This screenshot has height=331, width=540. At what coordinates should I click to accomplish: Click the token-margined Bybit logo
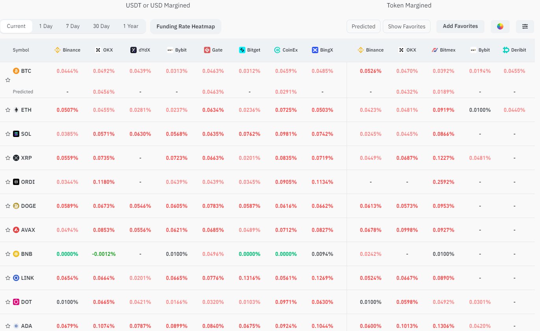473,50
